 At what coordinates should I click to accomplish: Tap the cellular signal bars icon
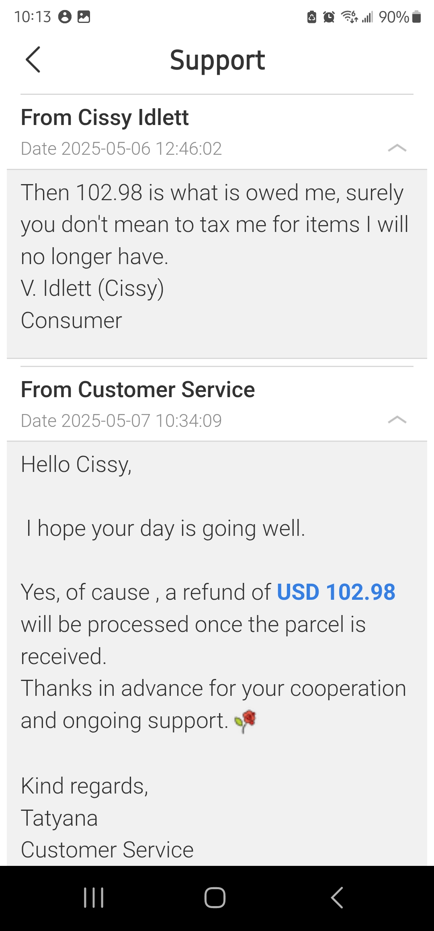pyautogui.click(x=367, y=17)
